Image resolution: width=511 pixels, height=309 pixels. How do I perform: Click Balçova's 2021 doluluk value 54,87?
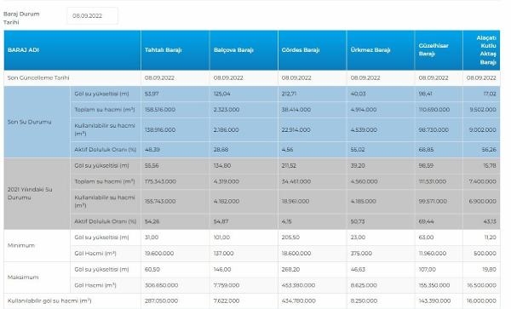pyautogui.click(x=221, y=221)
